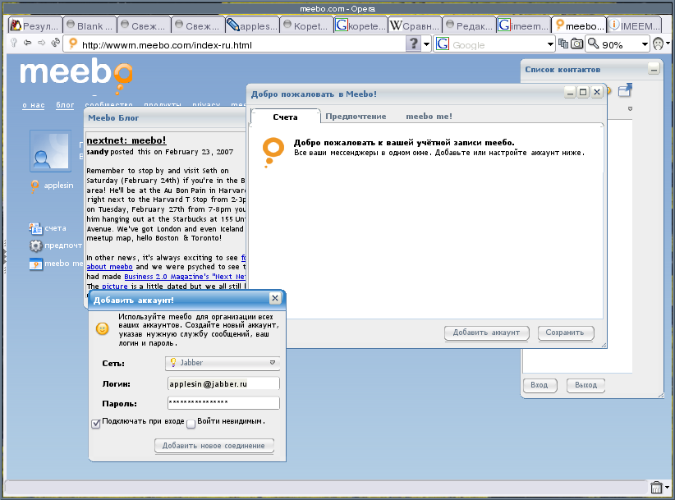This screenshot has width=675, height=500.
Task: Click the pop-out icon in contact list
Action: (625, 89)
